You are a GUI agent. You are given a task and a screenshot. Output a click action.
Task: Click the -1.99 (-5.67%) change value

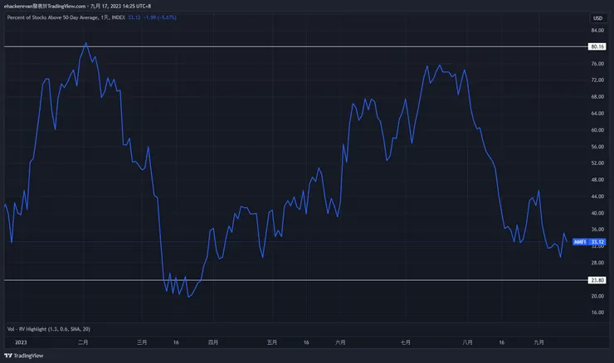[x=160, y=17]
